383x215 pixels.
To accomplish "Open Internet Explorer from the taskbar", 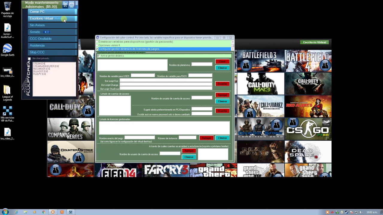I will (16, 212).
